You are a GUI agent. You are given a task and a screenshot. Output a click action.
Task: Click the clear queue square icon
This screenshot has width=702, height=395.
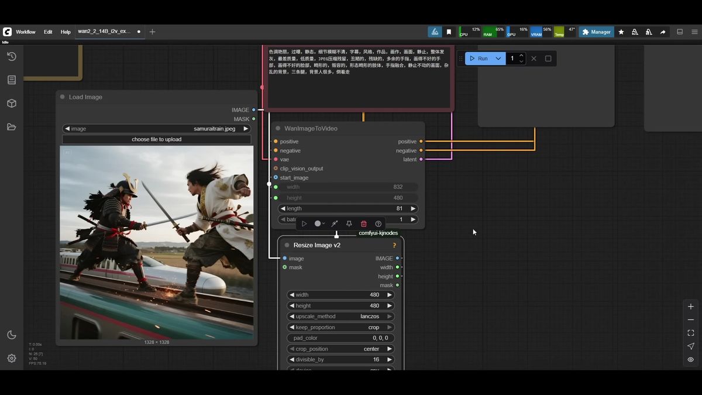click(548, 59)
